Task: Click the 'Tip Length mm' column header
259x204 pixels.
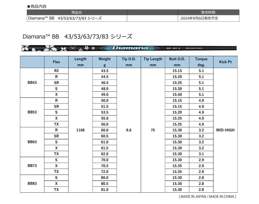Action: (153, 62)
